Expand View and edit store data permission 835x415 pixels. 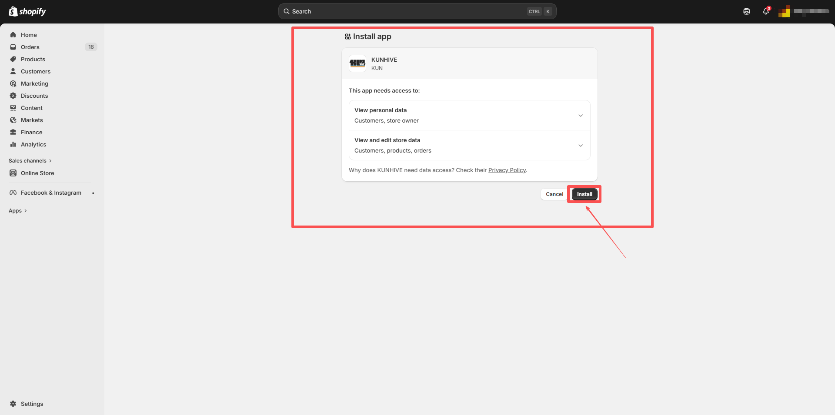(580, 146)
